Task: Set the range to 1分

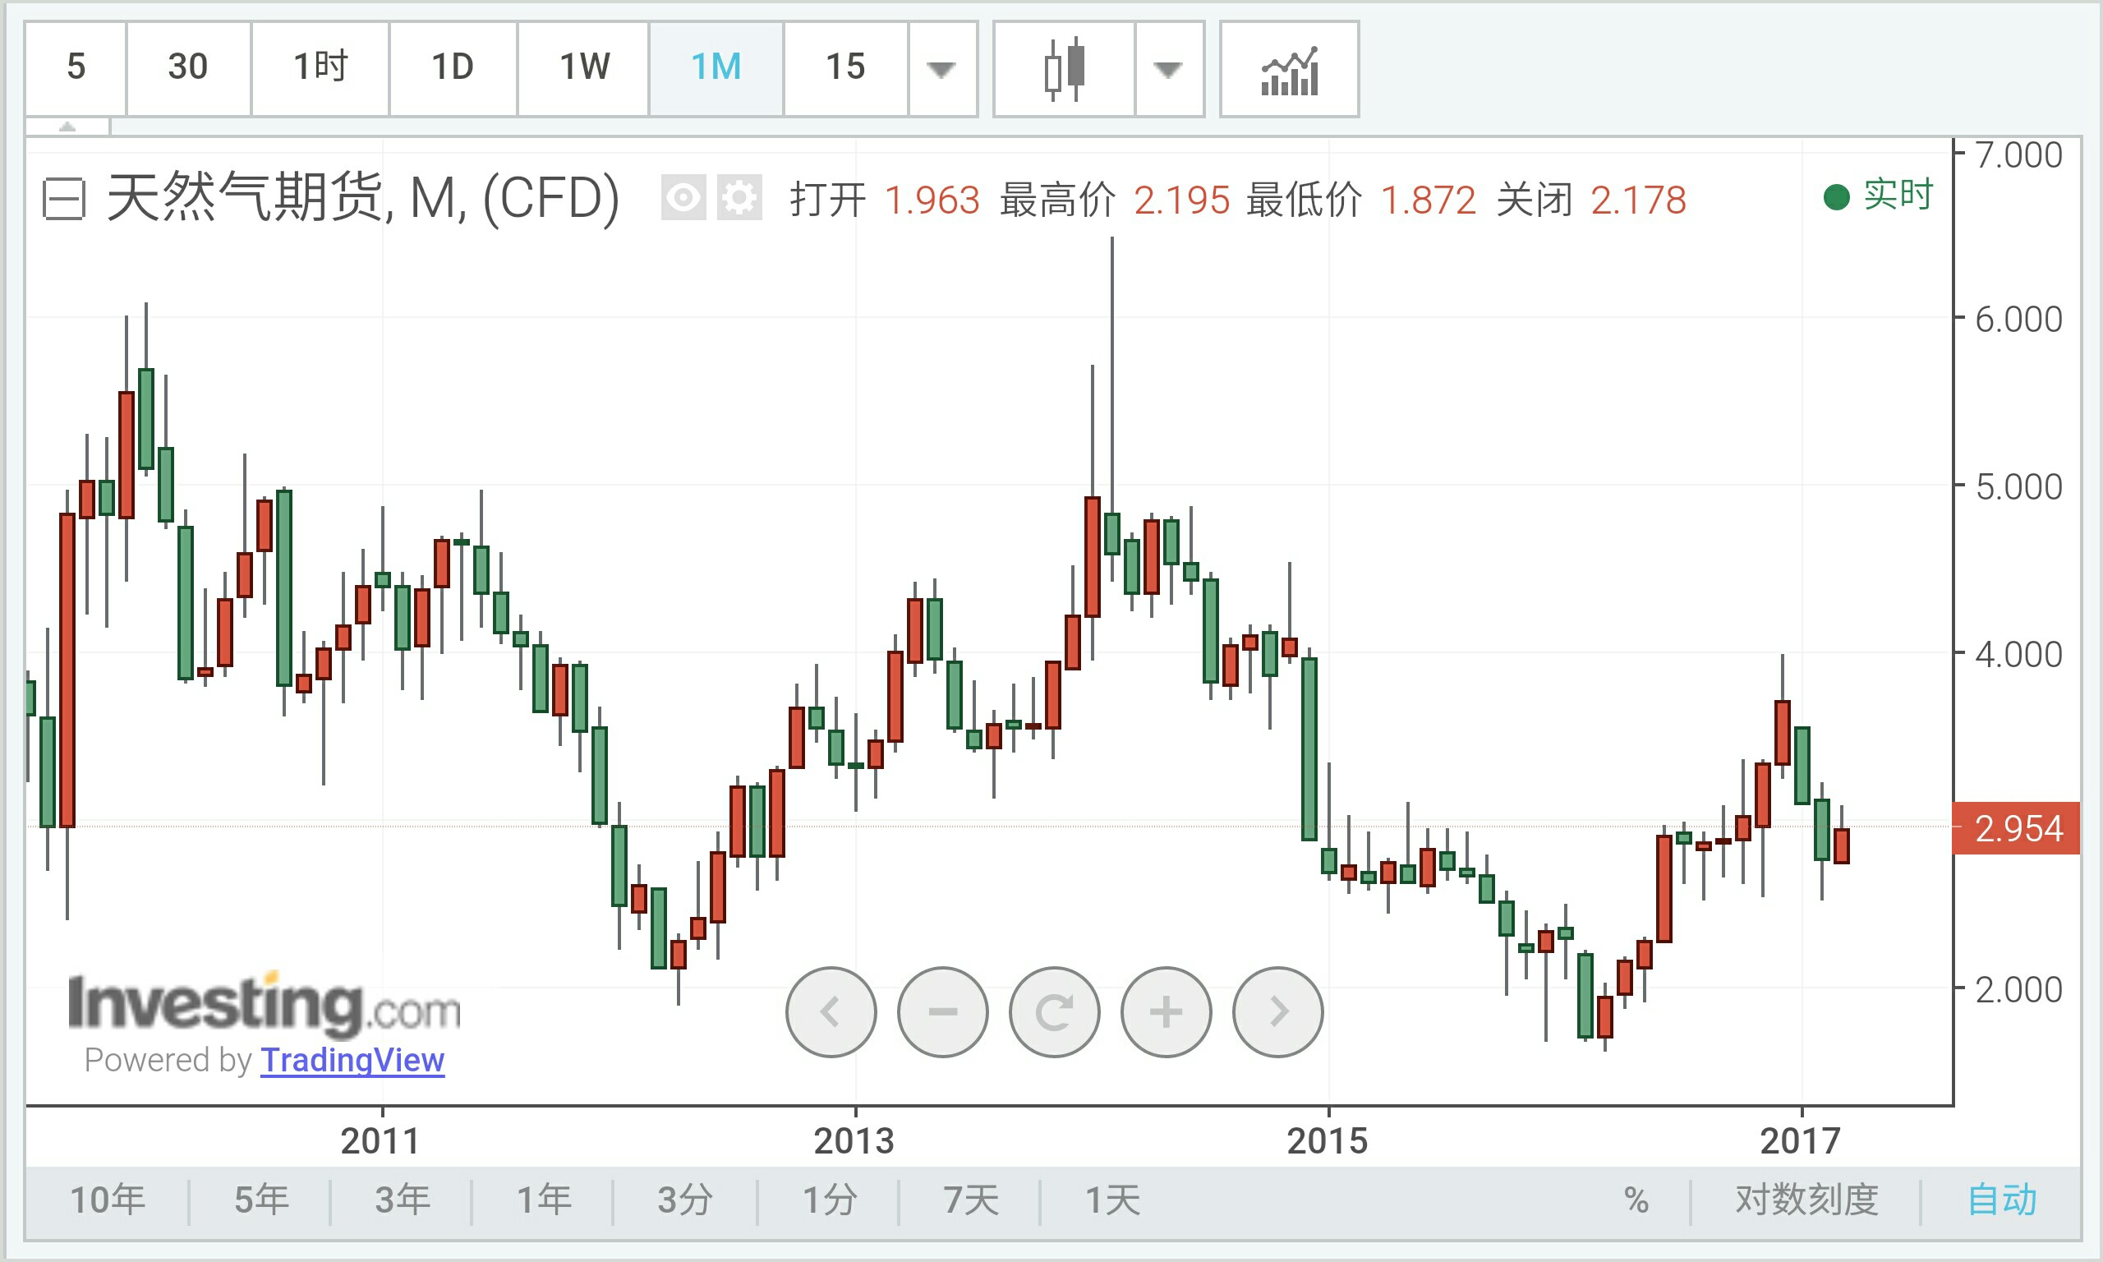Action: 830,1200
